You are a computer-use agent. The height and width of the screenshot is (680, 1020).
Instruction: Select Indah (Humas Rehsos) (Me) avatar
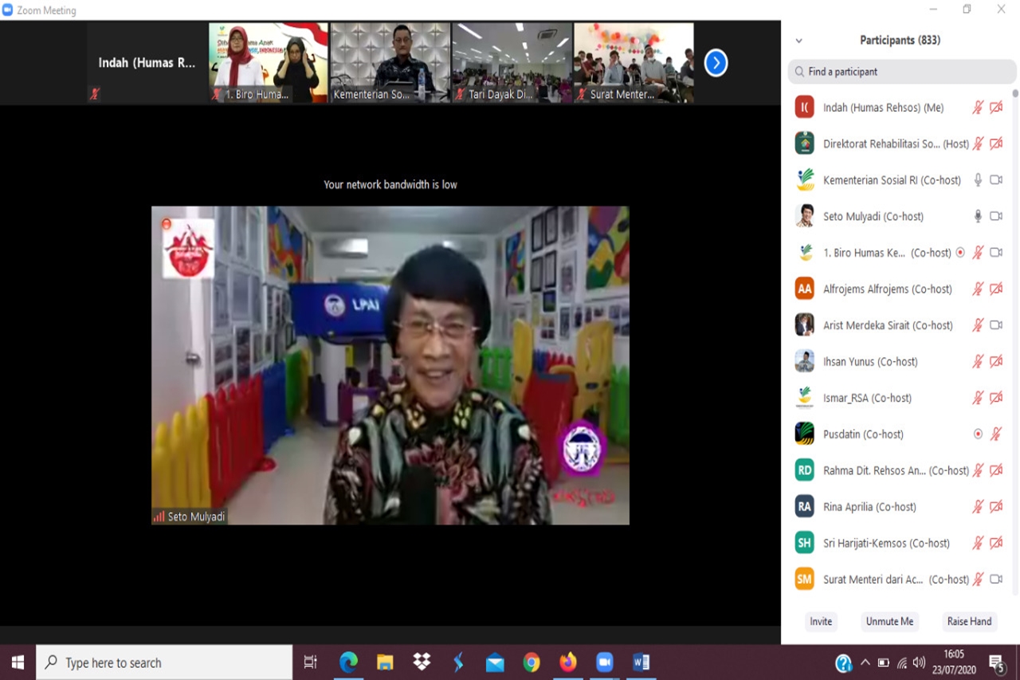coord(805,107)
